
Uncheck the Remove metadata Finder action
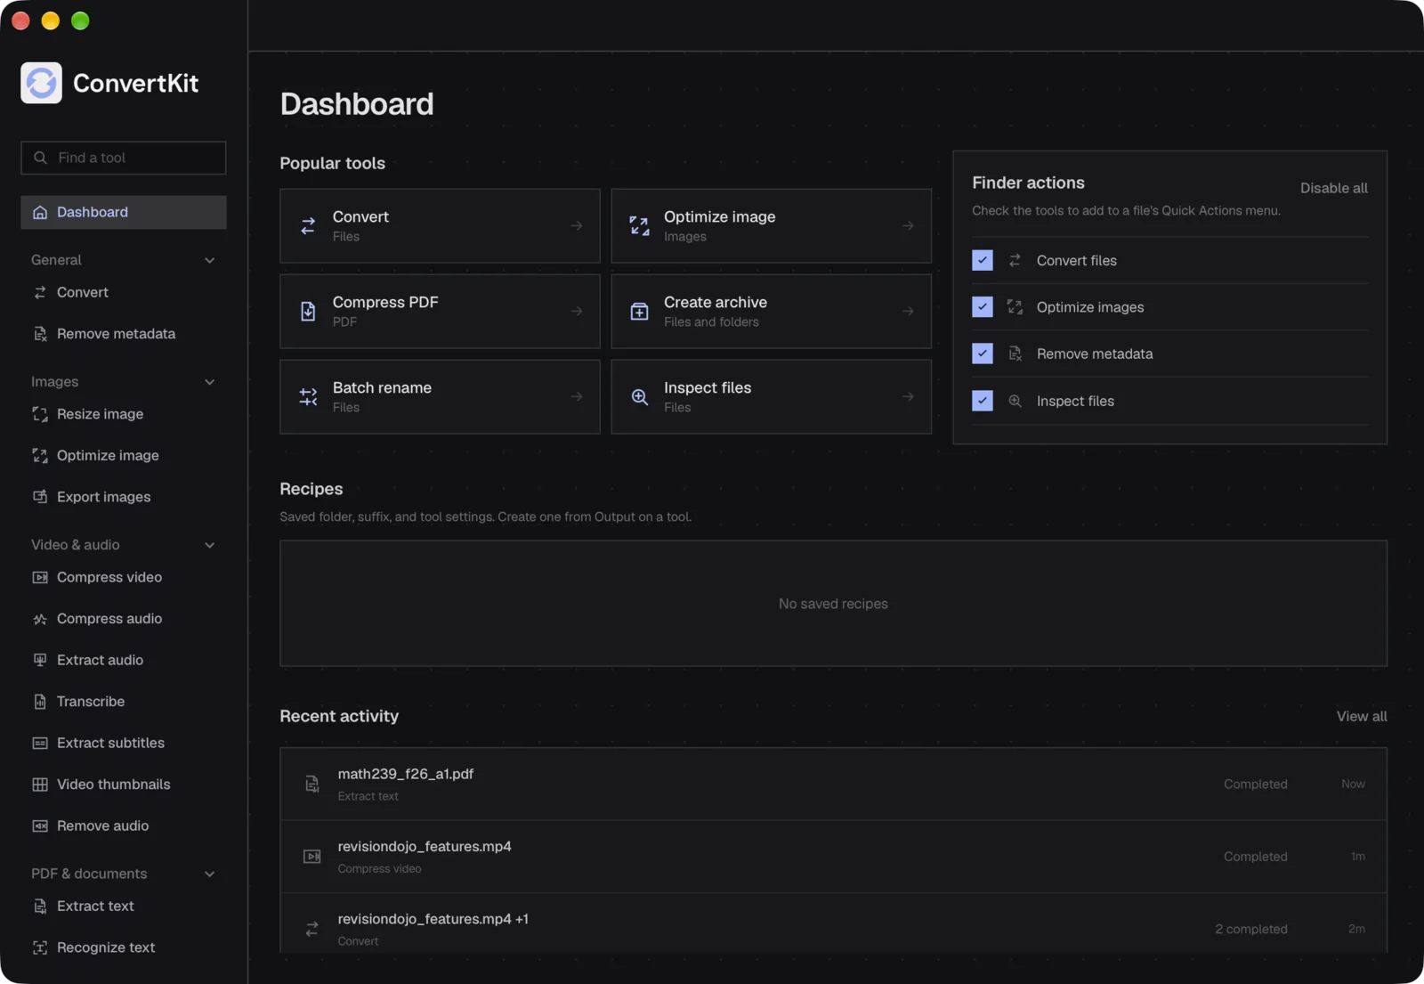(x=983, y=354)
